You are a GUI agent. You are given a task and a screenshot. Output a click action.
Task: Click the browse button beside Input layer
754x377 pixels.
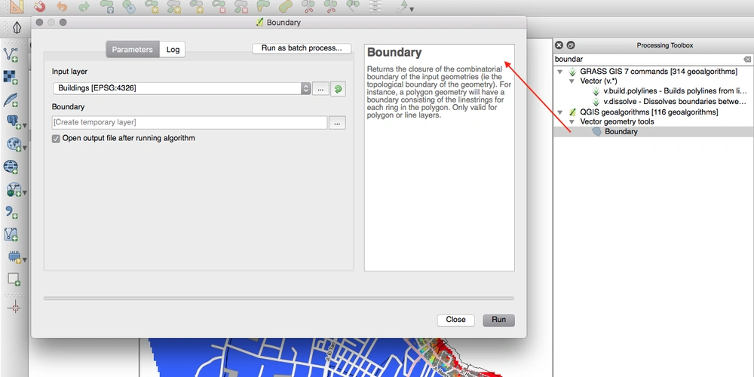point(320,88)
